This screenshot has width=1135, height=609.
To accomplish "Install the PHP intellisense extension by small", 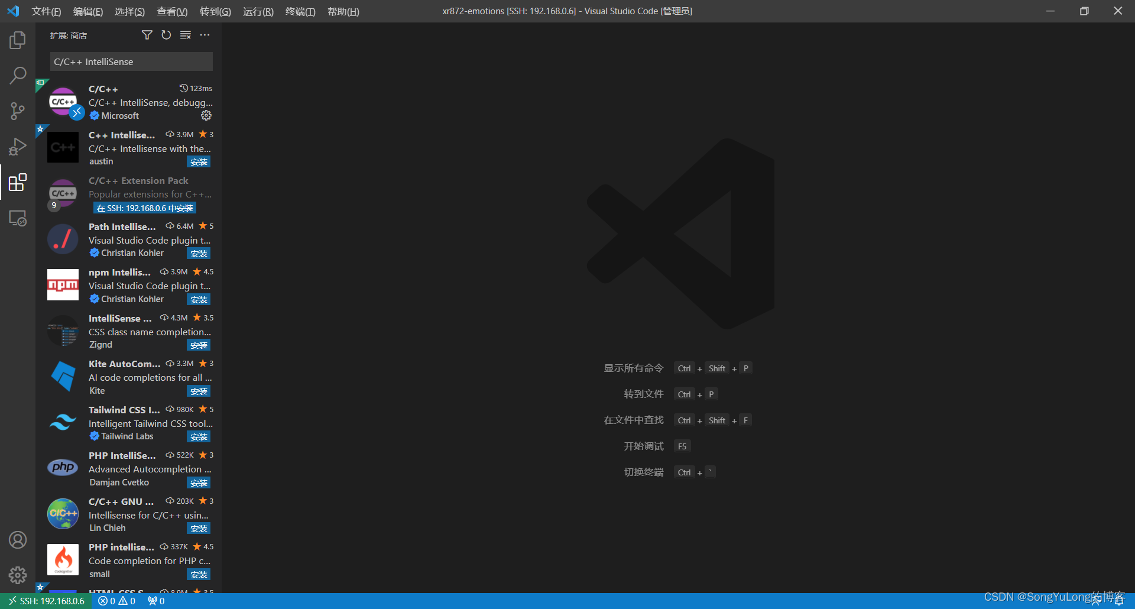I will [199, 575].
